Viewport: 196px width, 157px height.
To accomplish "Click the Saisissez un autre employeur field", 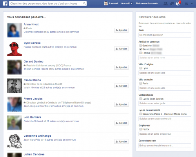I will pos(165,134).
